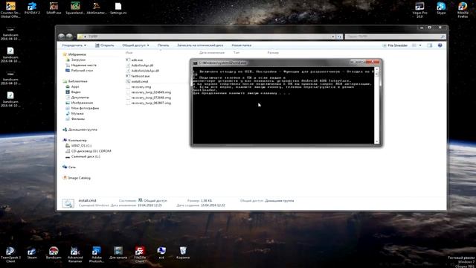Screen dimensions: 476x268
Task: Select the AdbWinUsbApi.dll file
Action: 142,71
